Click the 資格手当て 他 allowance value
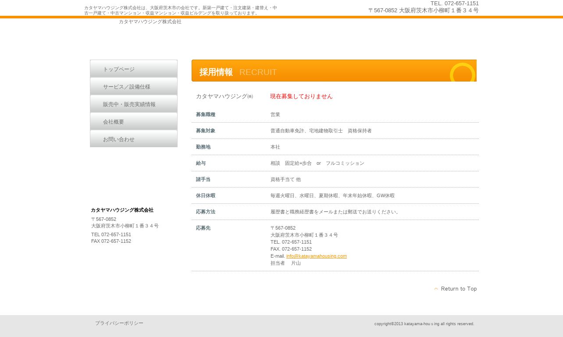563x337 pixels. (285, 179)
